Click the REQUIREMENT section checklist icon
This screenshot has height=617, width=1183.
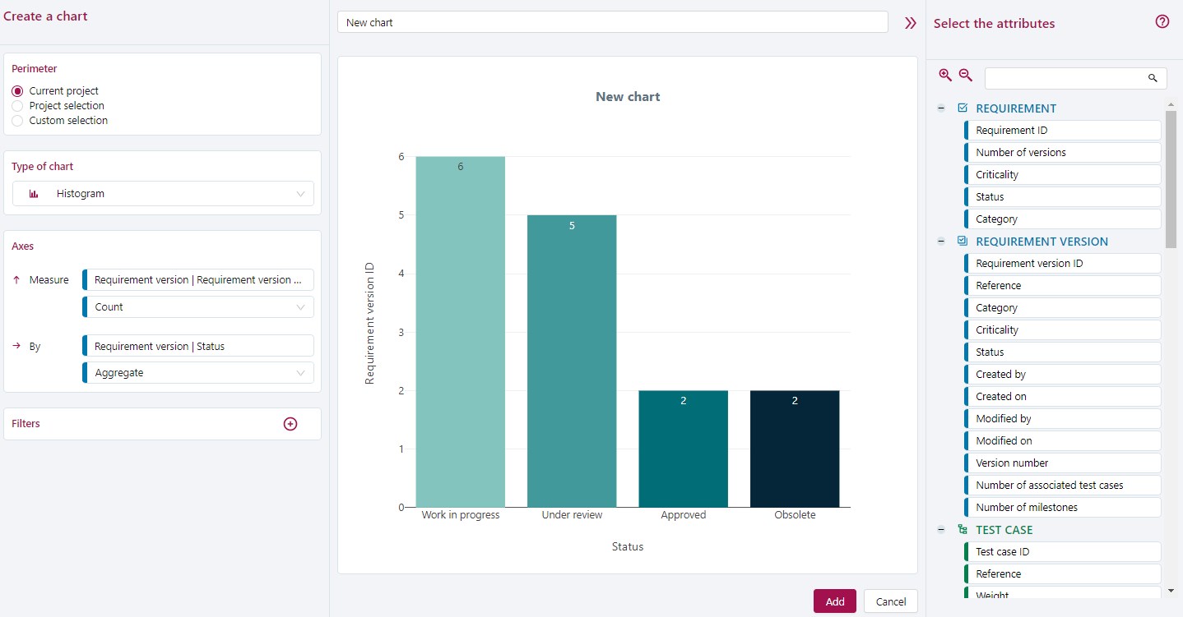[961, 108]
